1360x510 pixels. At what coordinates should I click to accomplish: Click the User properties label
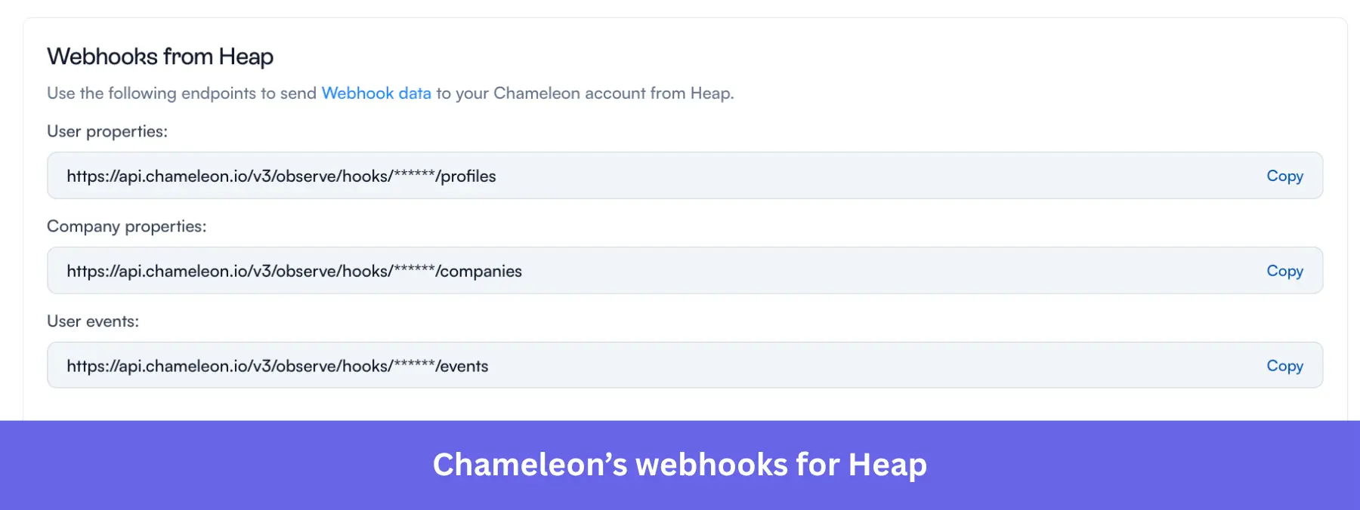point(107,131)
